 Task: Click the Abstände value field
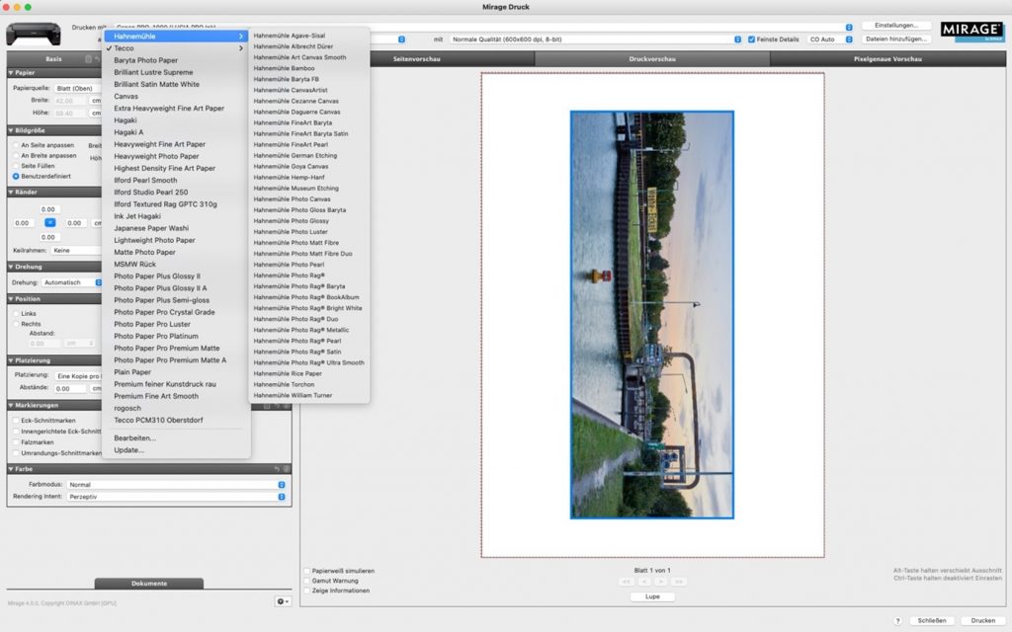(x=70, y=389)
